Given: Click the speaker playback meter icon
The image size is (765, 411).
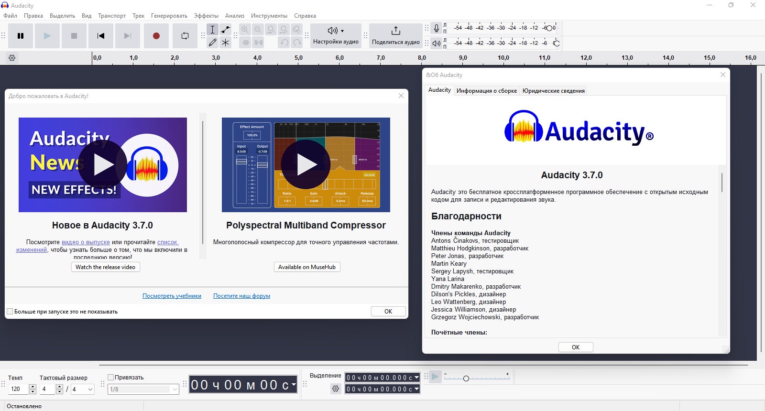Looking at the screenshot, I should click(436, 43).
